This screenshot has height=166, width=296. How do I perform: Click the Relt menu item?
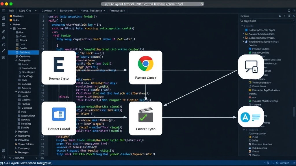(12, 11)
